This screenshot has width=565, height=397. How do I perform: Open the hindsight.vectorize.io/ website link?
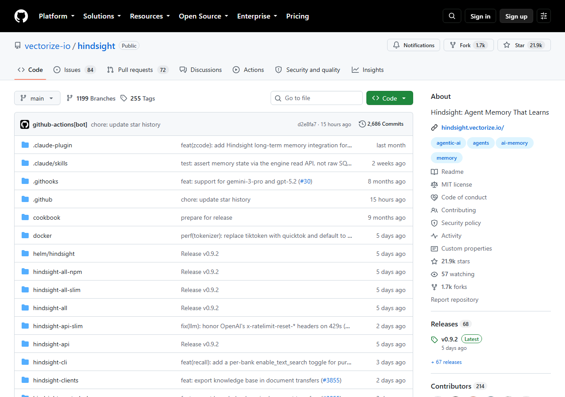point(473,127)
